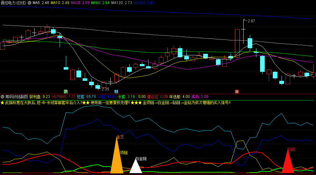The height and width of the screenshot is (175, 316).
Task: Click the MA5: 2.48 label
Action: [41, 3]
